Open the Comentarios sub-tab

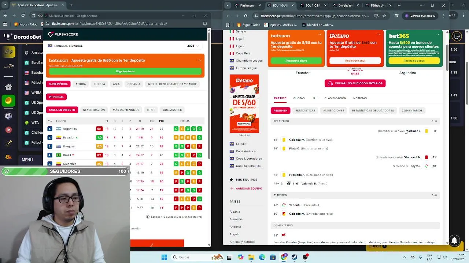pyautogui.click(x=412, y=111)
